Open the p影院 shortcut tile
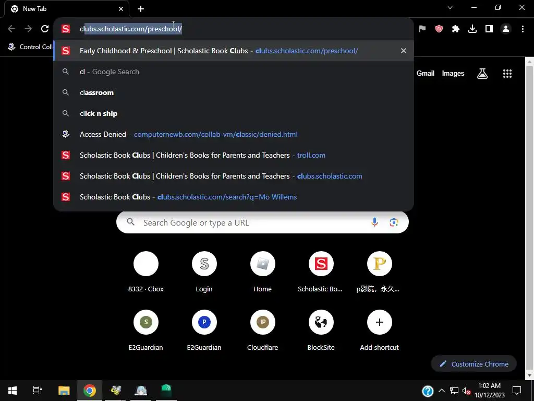 click(x=380, y=273)
